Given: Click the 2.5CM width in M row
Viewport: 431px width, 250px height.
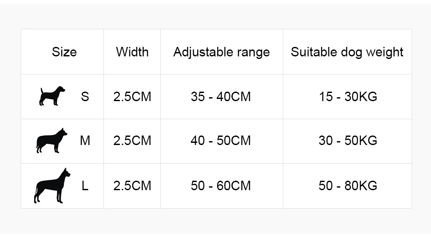Looking at the screenshot, I should 132,141.
